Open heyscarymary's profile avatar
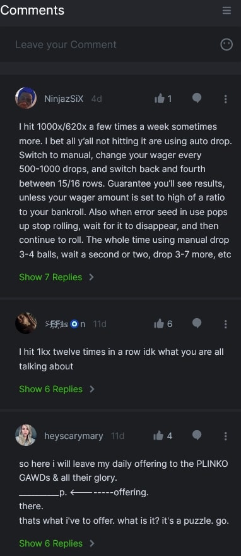Image resolution: width=241 pixels, height=556 pixels. 26,435
